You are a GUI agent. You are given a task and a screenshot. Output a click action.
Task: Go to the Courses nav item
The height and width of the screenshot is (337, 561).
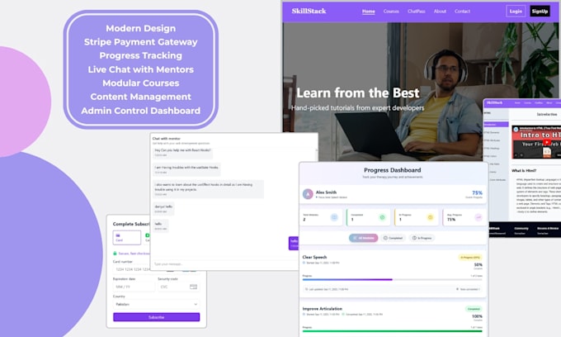391,12
